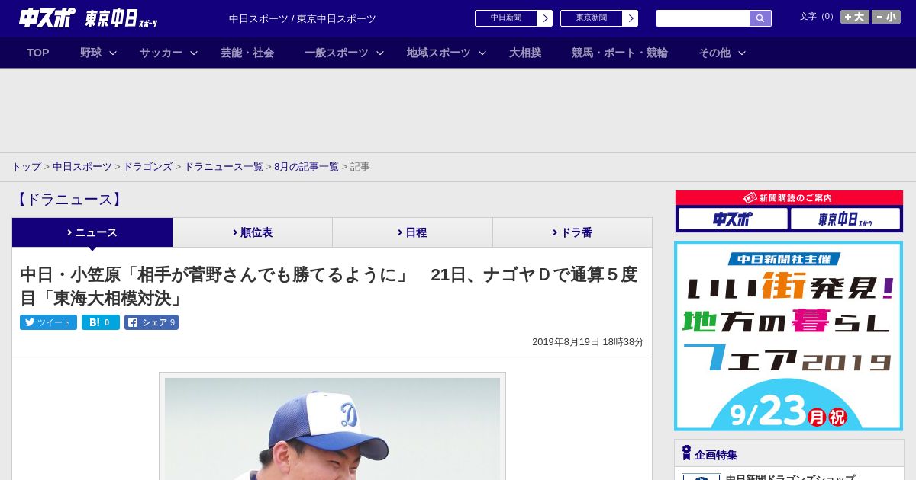This screenshot has height=480, width=916.
Task: Click the Ogasawara article photo
Action: 332,428
